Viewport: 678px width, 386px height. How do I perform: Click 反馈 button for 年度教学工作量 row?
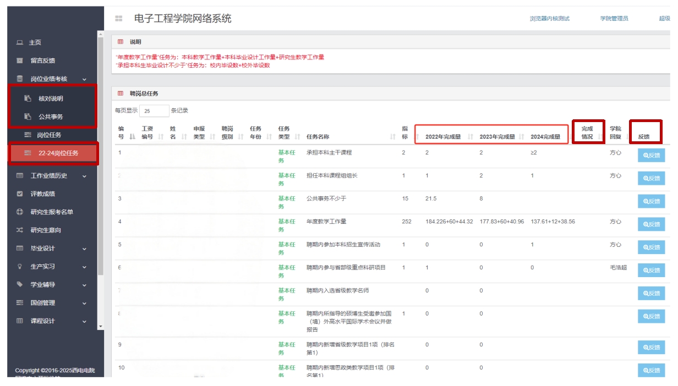point(651,224)
